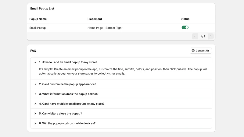Image resolution: width=244 pixels, height=137 pixels.
Task: Click the '1 / 1' page indicator
Action: (x=203, y=36)
